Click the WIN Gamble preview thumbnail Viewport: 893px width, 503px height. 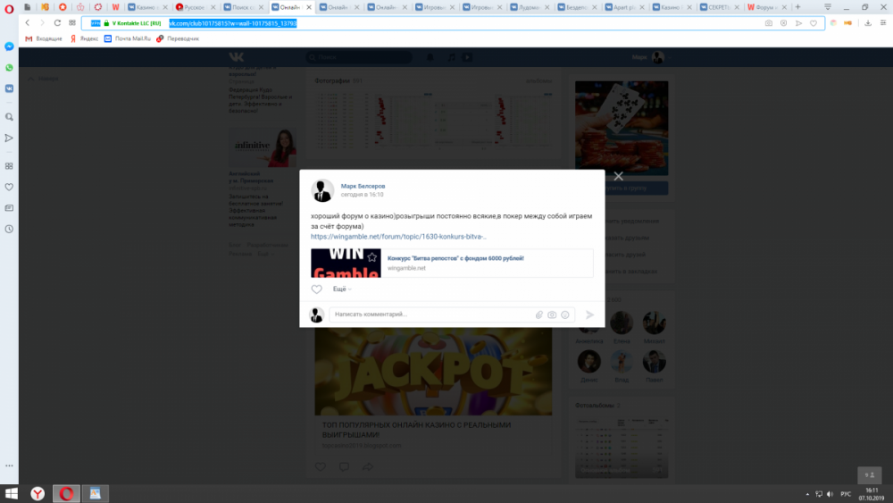coord(346,264)
